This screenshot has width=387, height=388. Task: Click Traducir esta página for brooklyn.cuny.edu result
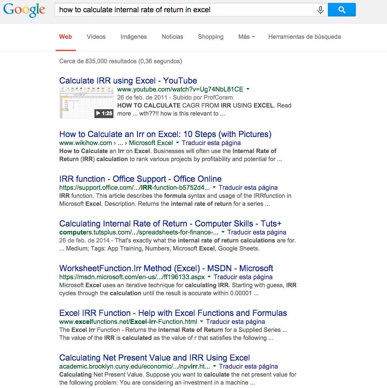(248, 366)
